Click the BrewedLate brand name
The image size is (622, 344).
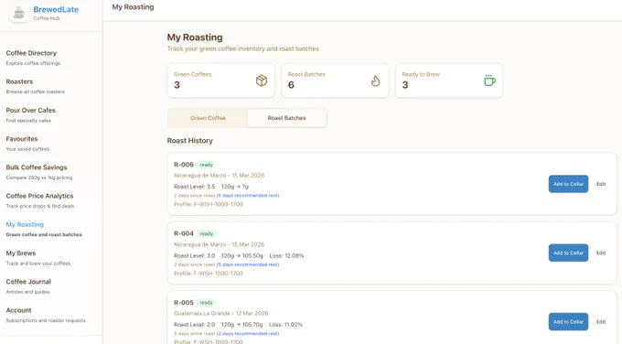point(56,9)
